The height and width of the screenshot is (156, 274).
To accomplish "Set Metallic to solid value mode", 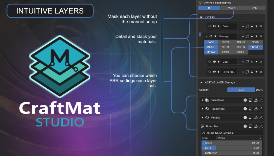I will tap(245, 118).
